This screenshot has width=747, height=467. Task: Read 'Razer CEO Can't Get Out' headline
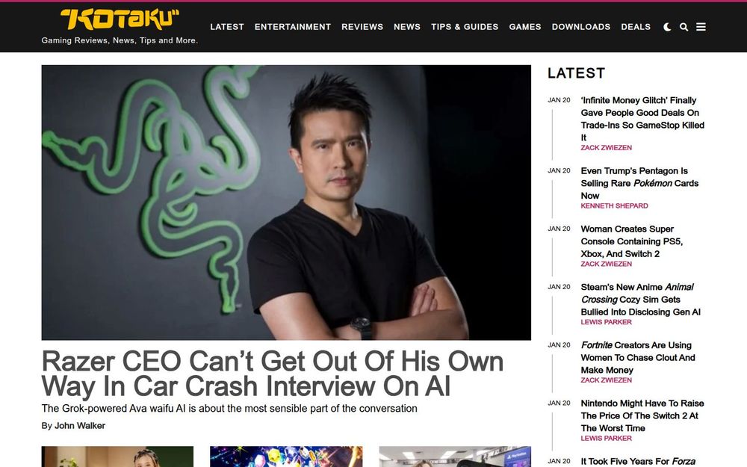pyautogui.click(x=272, y=374)
